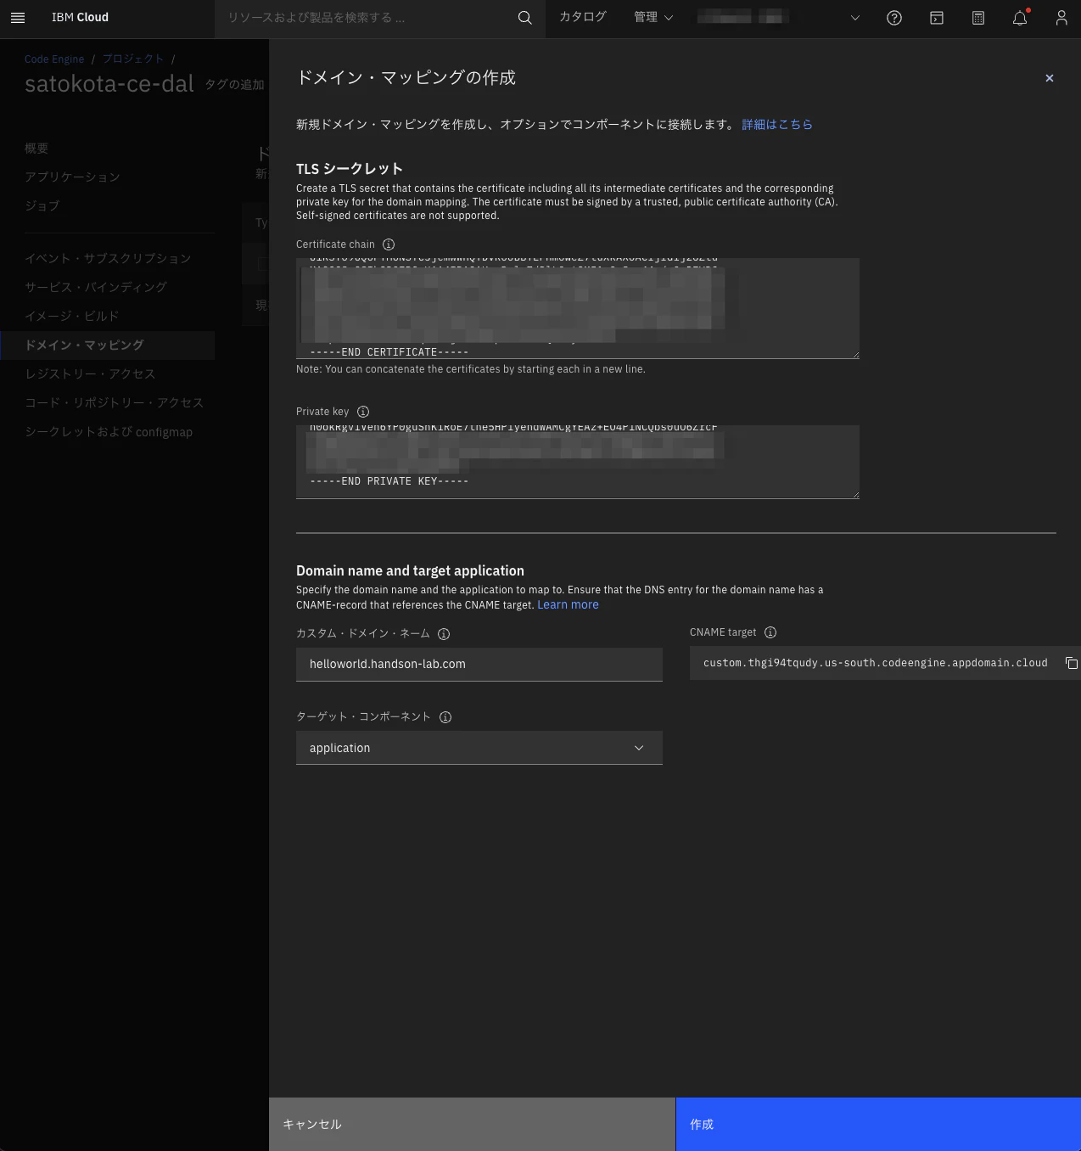Open the cost estimator calculator icon
Image resolution: width=1081 pixels, height=1151 pixels.
(x=978, y=18)
